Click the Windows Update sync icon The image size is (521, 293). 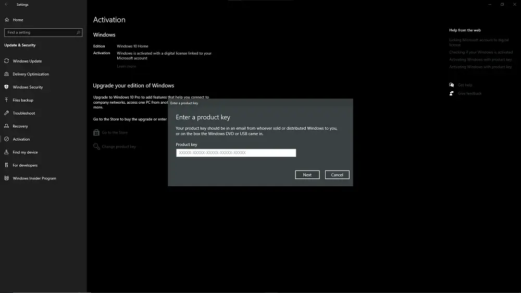click(x=7, y=61)
